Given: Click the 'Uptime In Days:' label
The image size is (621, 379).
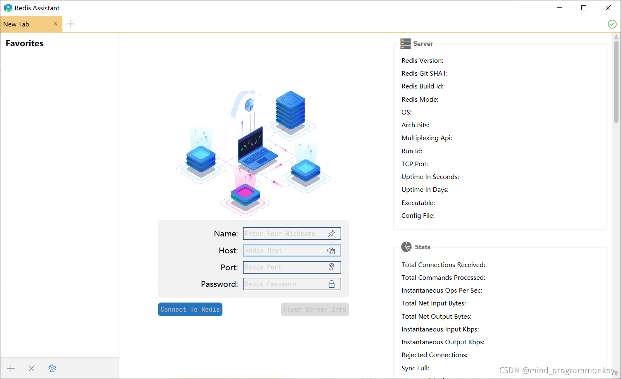Looking at the screenshot, I should click(x=425, y=190).
